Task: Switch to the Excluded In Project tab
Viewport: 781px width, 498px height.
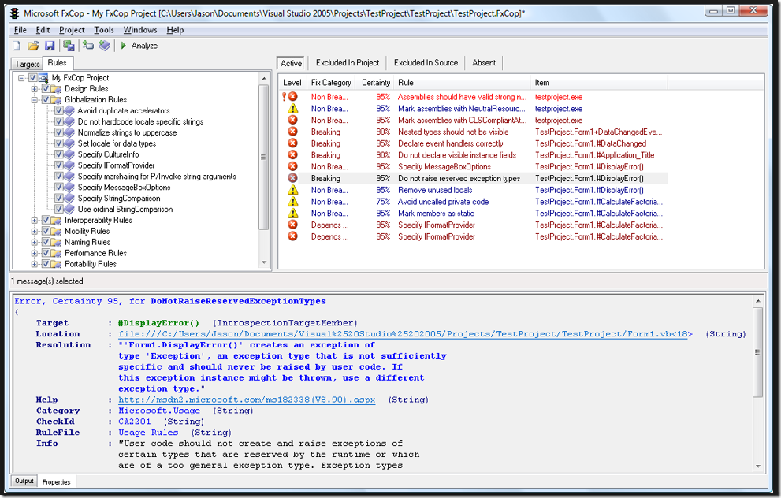Action: coord(348,63)
